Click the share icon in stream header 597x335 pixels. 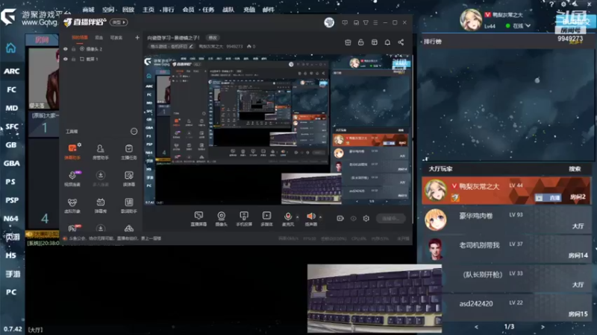[x=401, y=42]
